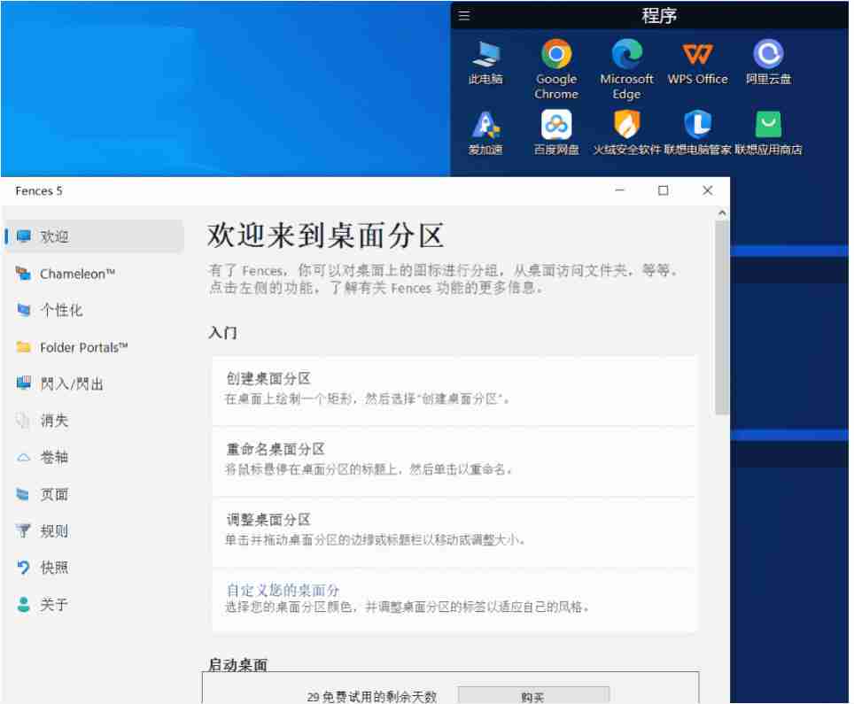Click the Fences 5 scroll-up arrow

click(722, 213)
